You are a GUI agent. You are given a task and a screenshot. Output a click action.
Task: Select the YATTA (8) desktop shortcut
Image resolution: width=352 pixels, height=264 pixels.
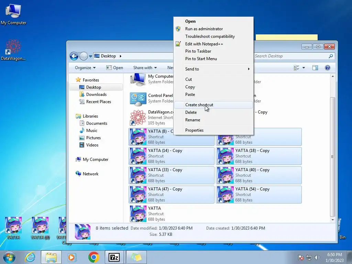40,228
